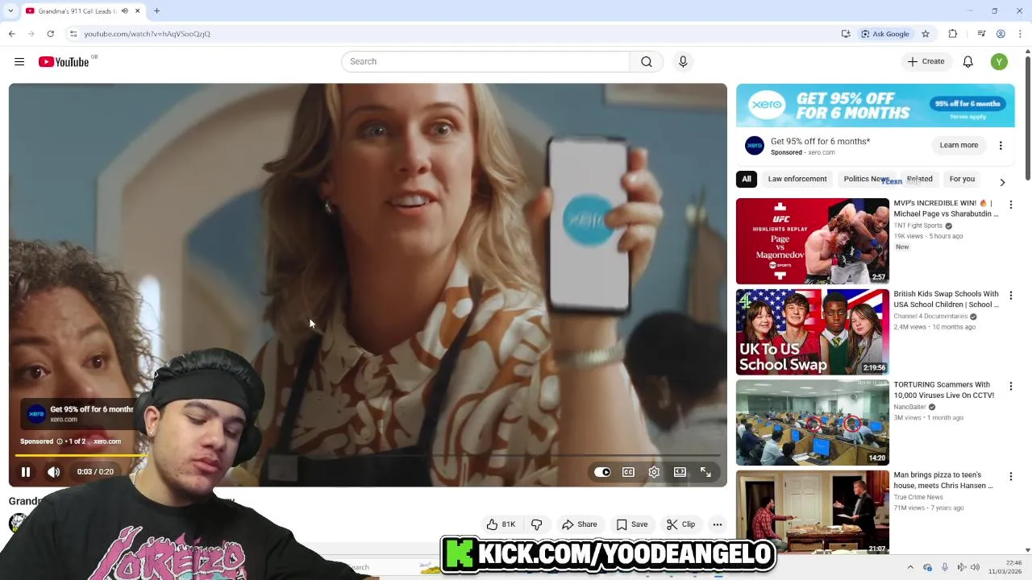This screenshot has height=580, width=1032.
Task: Open UK To US School Swap thumbnail
Action: click(x=813, y=332)
